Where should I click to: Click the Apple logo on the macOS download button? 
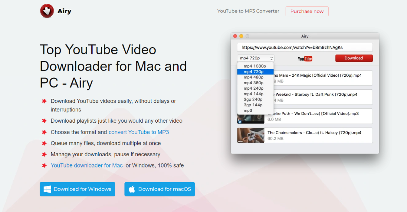(x=132, y=189)
